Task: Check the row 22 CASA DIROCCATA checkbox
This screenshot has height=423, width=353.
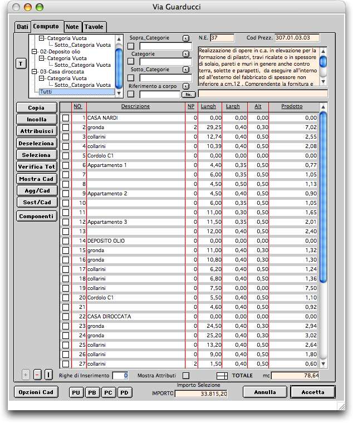Action: 66,317
